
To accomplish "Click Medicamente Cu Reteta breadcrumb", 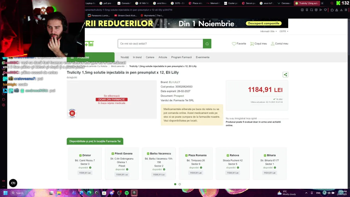I will pyautogui.click(x=95, y=66).
